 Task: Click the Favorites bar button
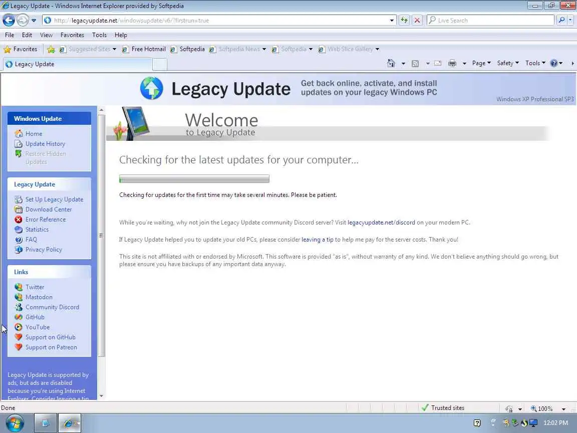tap(21, 49)
